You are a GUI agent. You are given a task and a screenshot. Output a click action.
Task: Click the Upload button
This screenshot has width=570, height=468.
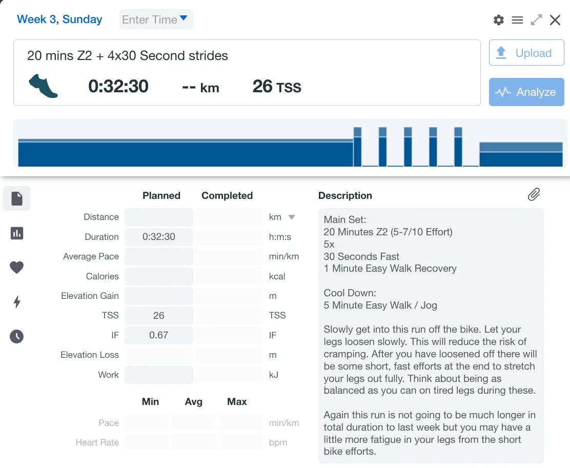pos(526,53)
